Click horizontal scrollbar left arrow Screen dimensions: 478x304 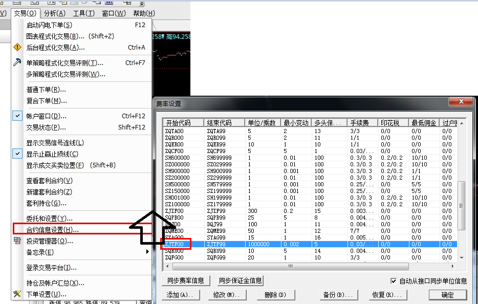(167, 266)
